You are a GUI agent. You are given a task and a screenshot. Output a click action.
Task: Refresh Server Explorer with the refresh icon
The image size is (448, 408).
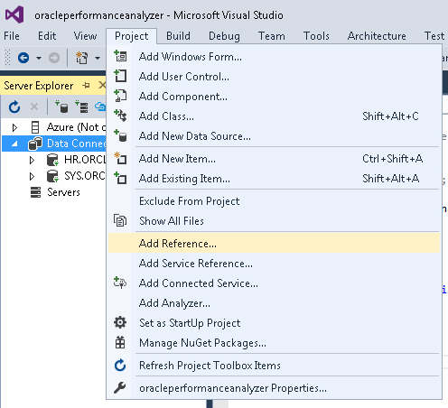coord(14,107)
